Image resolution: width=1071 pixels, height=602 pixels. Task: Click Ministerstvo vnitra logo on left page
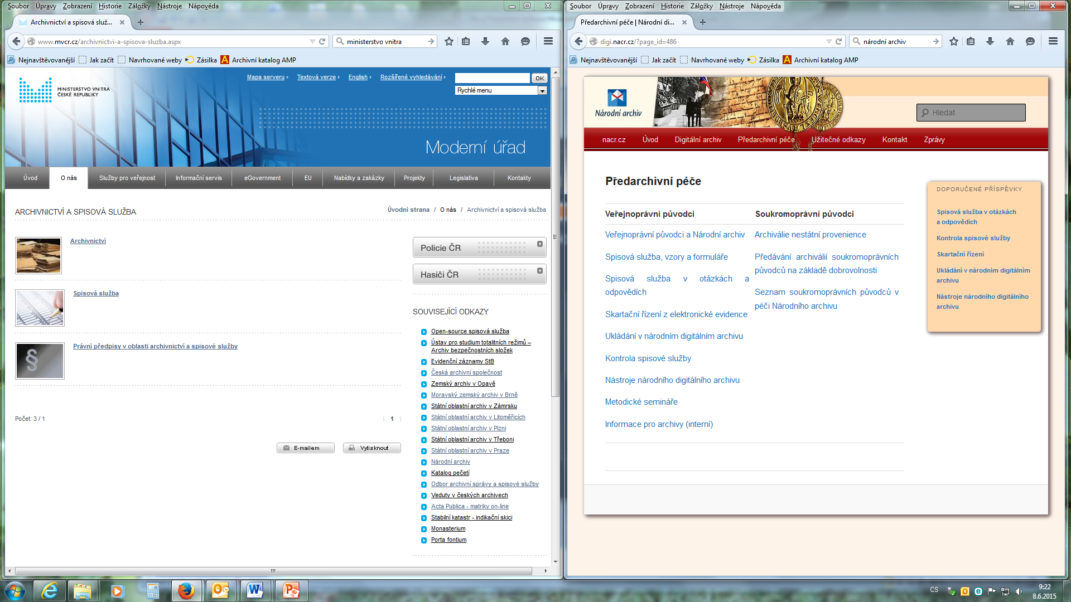pos(64,90)
